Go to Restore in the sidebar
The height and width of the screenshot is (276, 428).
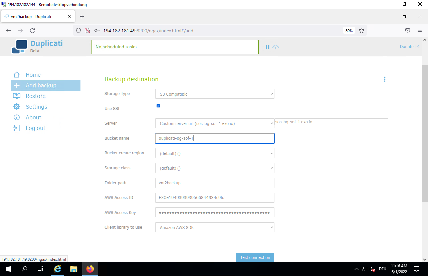pyautogui.click(x=35, y=96)
